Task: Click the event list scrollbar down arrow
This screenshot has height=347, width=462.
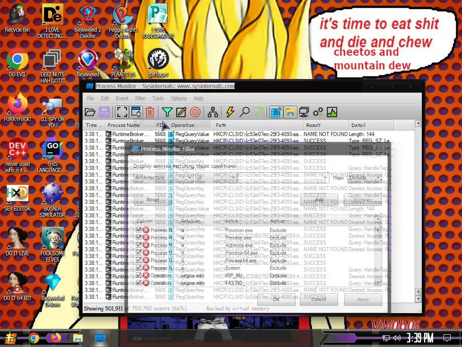Action: 418,299
